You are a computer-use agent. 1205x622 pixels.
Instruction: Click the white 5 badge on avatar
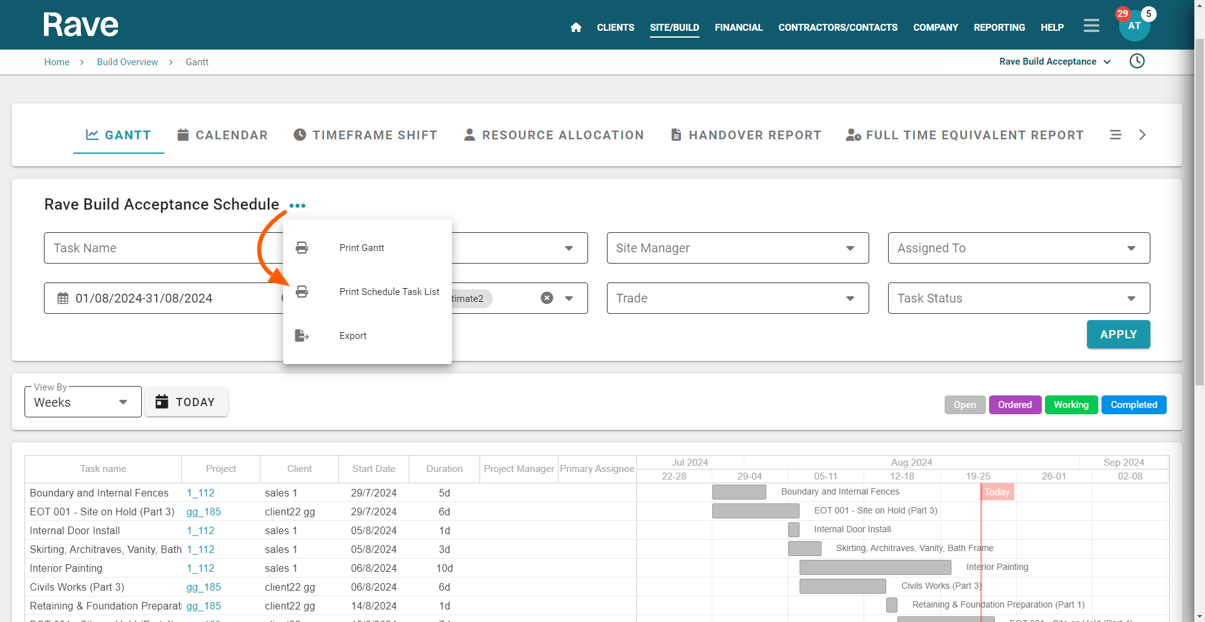1149,14
